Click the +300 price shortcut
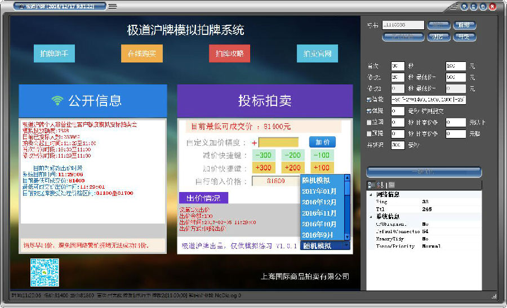Screen dimensions: 507x308 [264, 168]
